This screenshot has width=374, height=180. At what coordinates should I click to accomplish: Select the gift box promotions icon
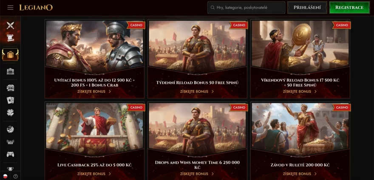point(10,55)
